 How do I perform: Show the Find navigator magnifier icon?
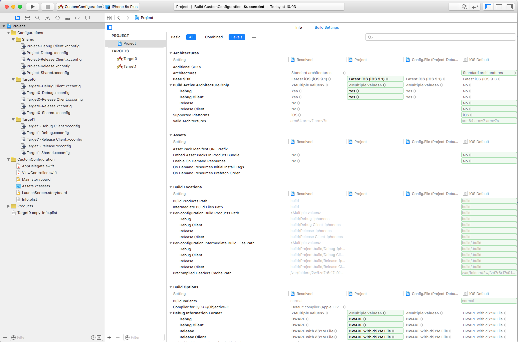(37, 18)
